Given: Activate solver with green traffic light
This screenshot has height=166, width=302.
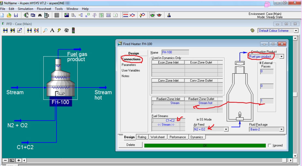Looking at the screenshot, I should pyautogui.click(x=152, y=15).
